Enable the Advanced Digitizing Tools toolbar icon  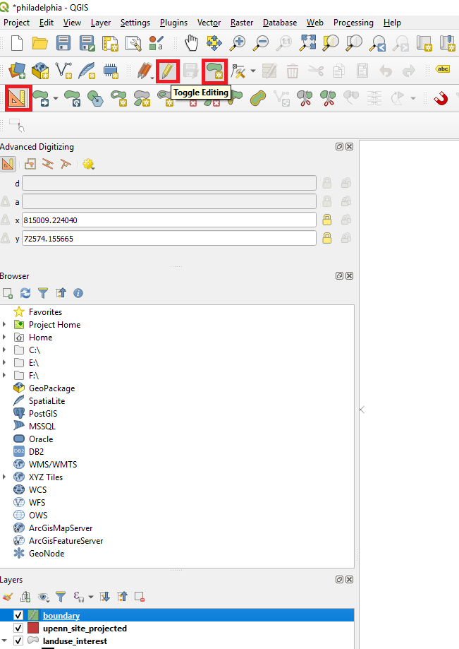point(16,97)
